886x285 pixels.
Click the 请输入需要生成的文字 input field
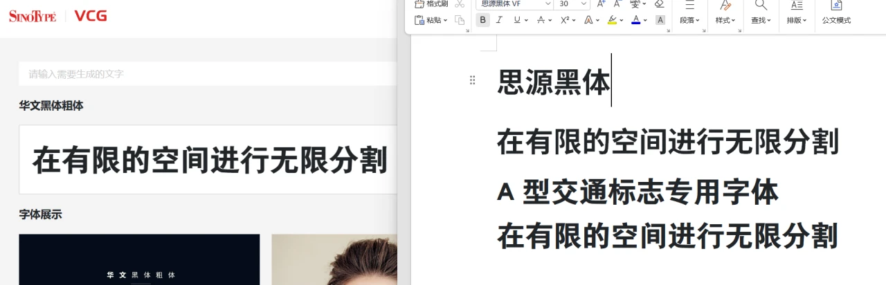pyautogui.click(x=208, y=74)
